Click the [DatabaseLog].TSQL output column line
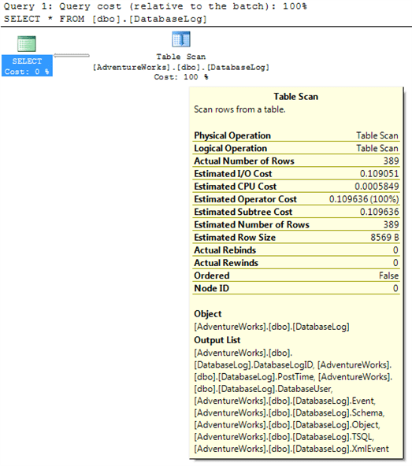Image resolution: width=412 pixels, height=466 pixels. click(284, 437)
